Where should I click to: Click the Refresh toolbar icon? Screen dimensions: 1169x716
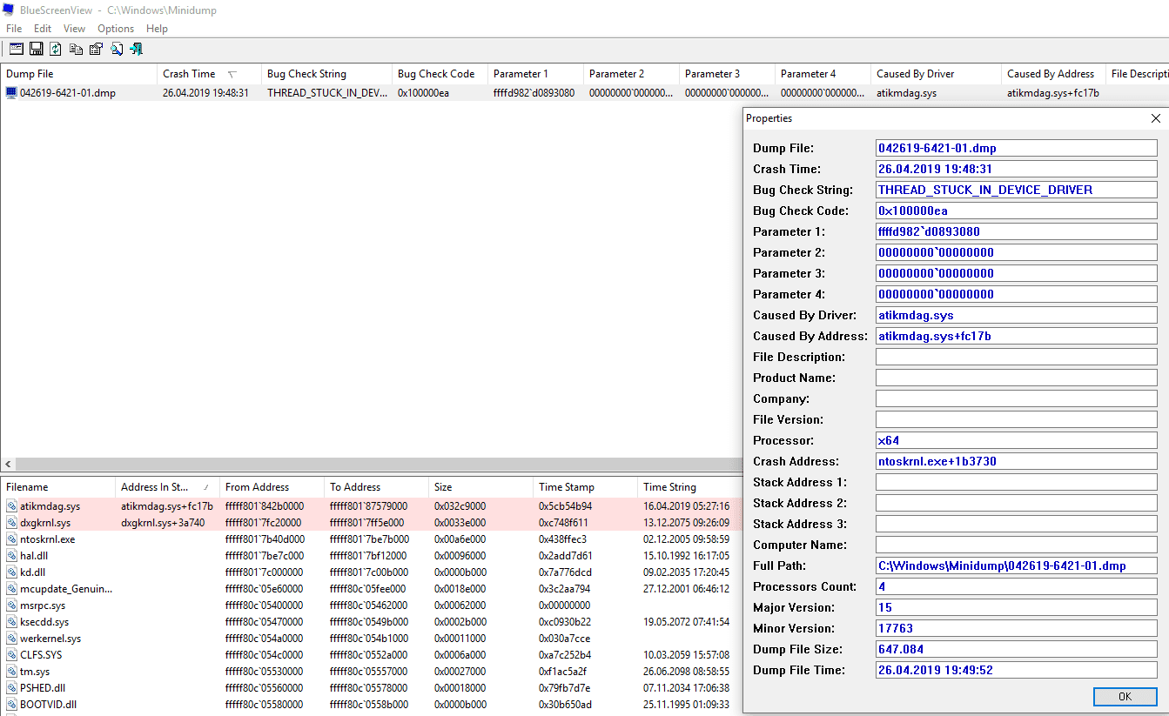click(x=56, y=50)
